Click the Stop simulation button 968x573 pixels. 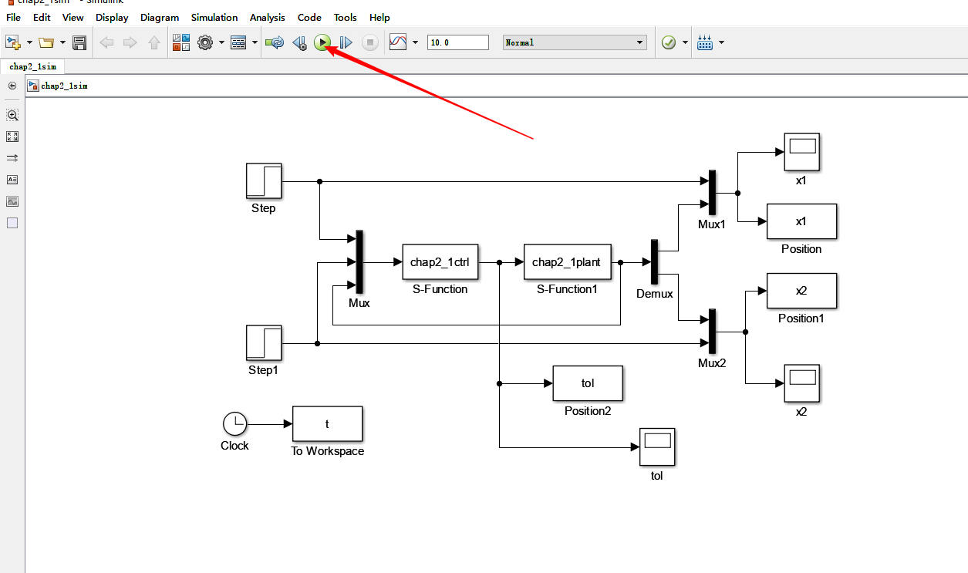[370, 42]
